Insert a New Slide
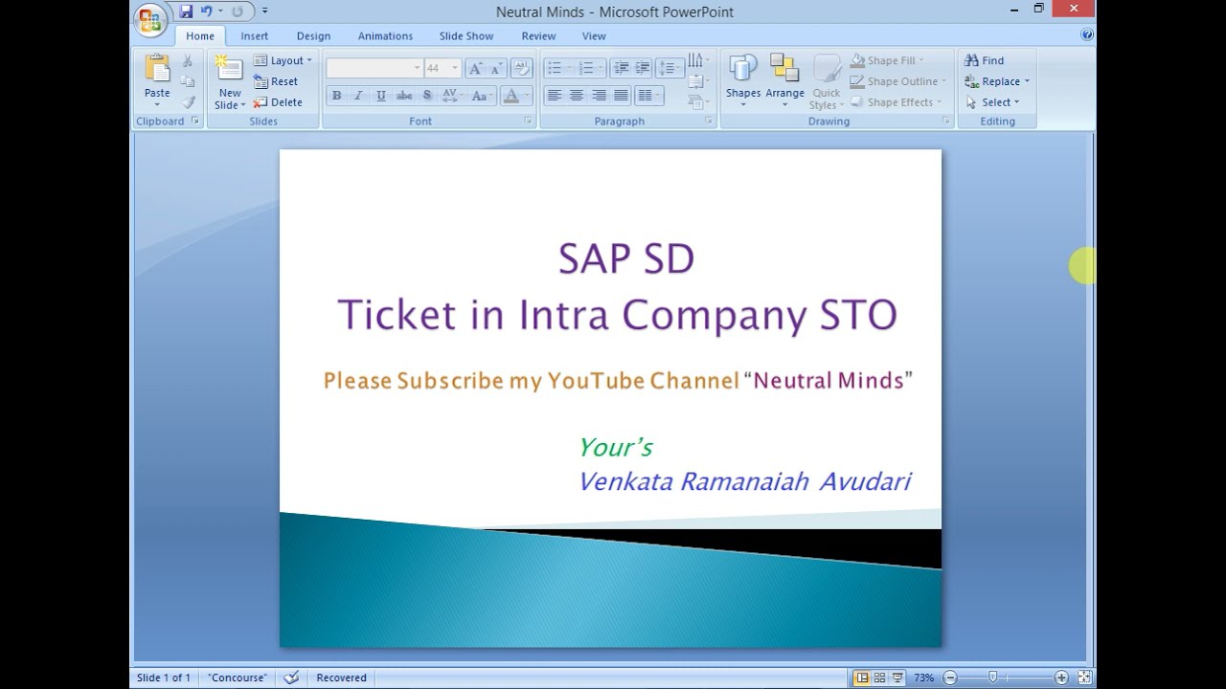The height and width of the screenshot is (689, 1226). (230, 69)
